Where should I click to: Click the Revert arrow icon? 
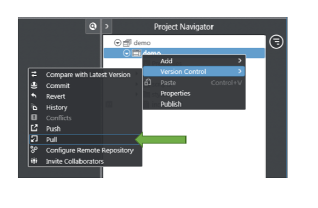(x=34, y=96)
